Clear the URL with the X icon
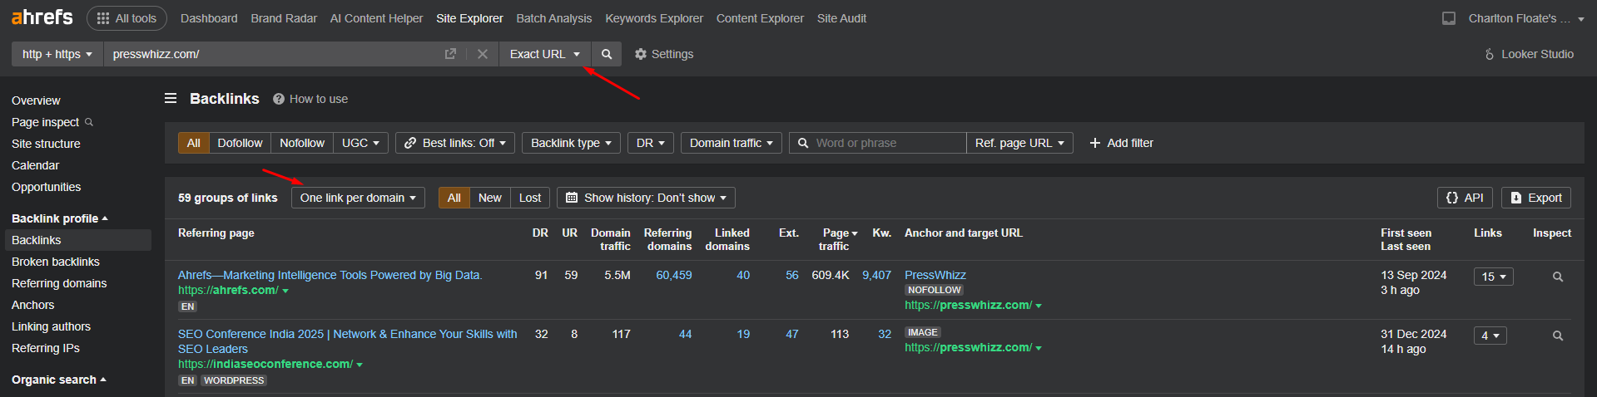This screenshot has height=397, width=1597. (x=483, y=54)
